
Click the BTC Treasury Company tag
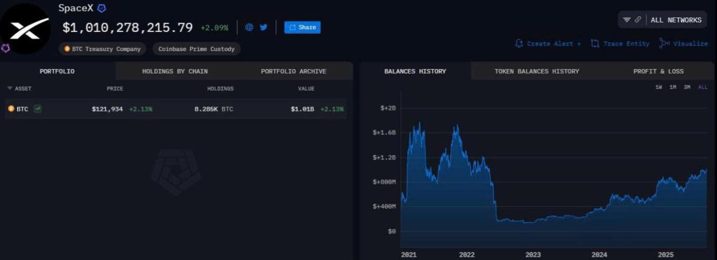103,49
